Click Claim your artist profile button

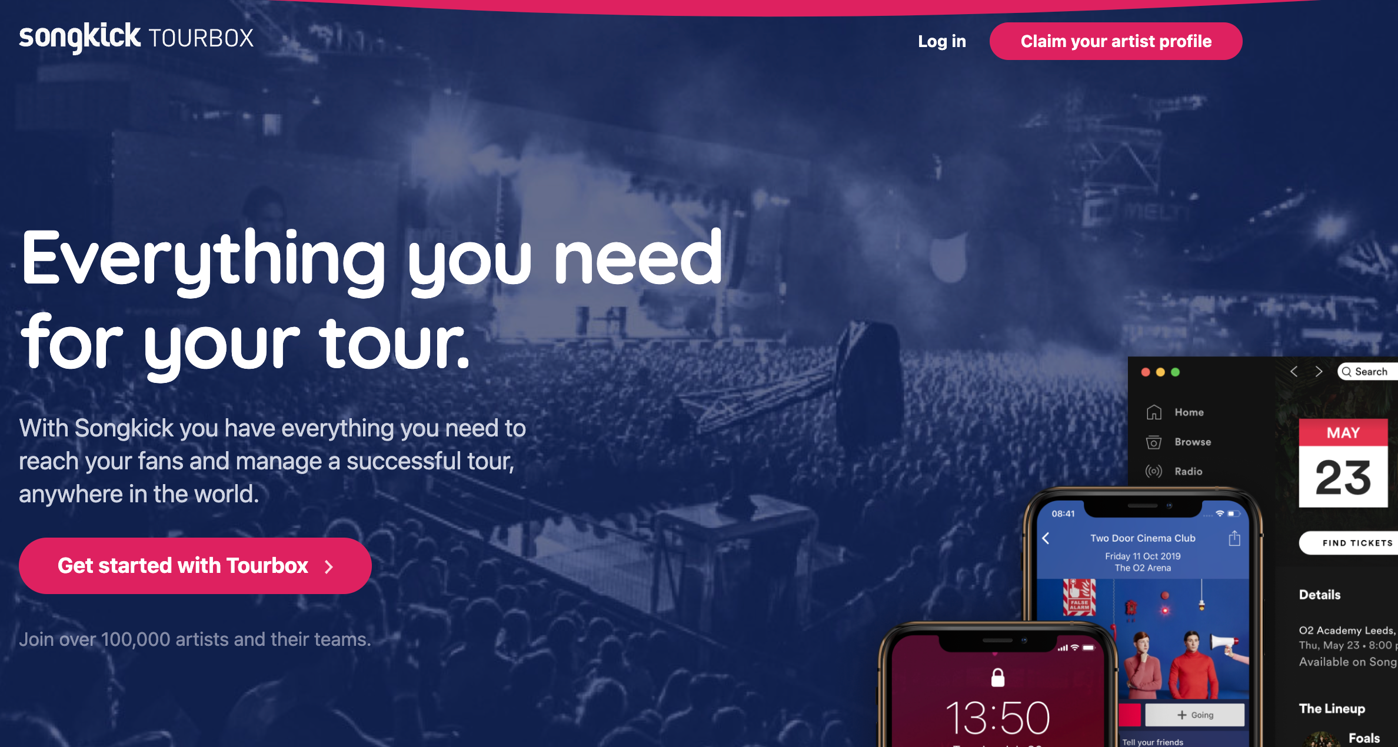(1119, 42)
